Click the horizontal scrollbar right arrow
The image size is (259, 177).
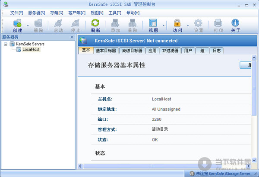[x=249, y=166]
